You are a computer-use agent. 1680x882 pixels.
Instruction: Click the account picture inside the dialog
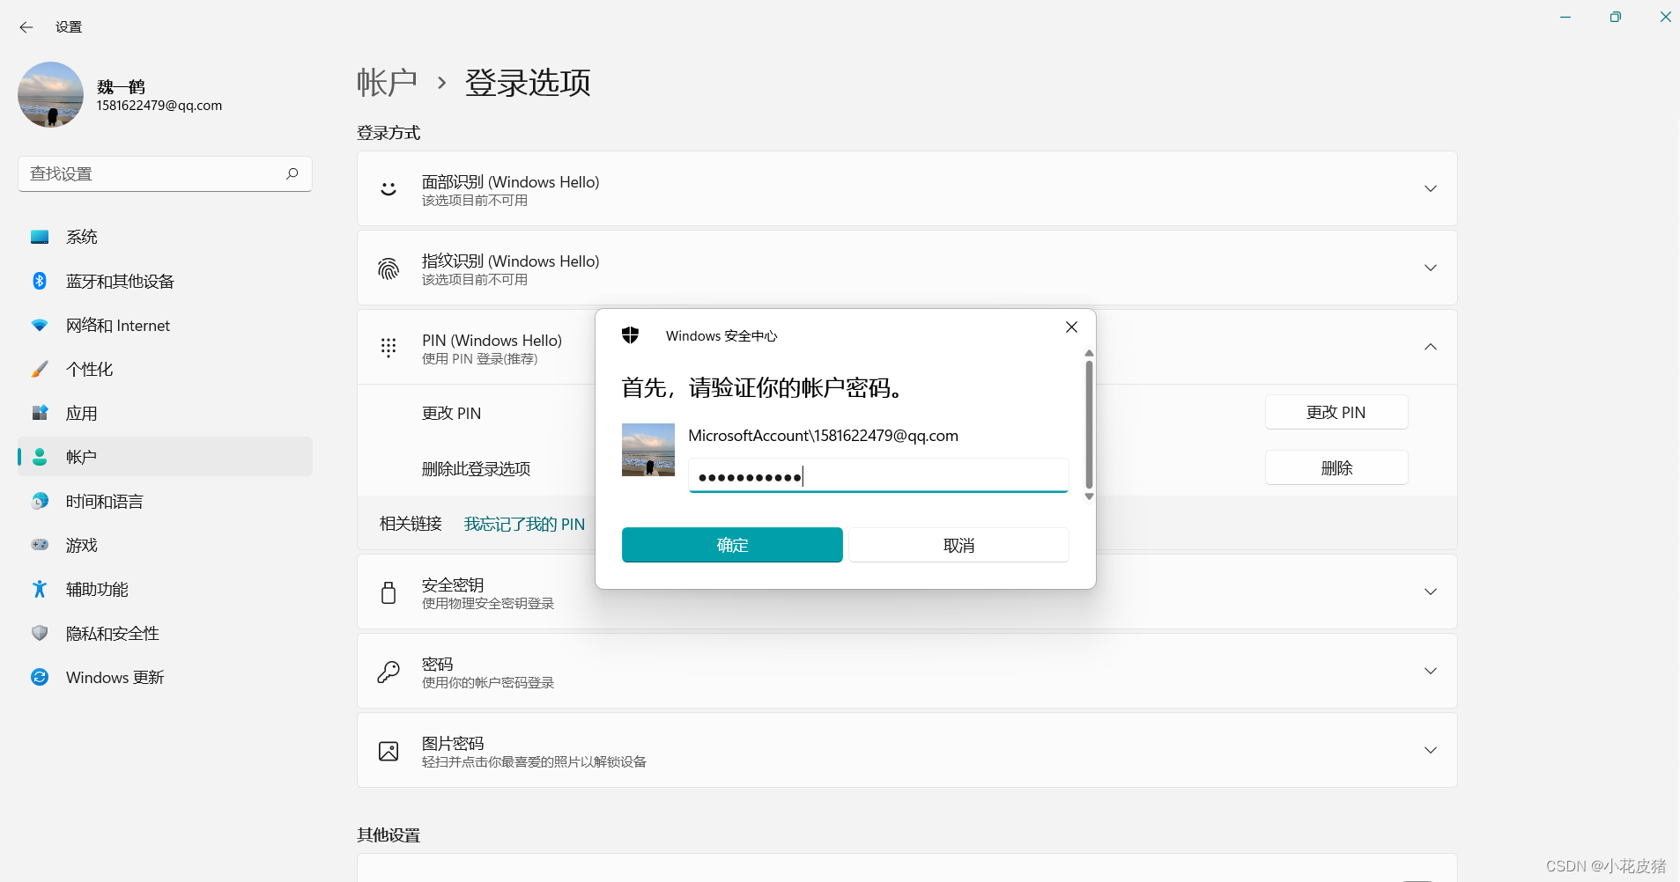[x=648, y=450]
